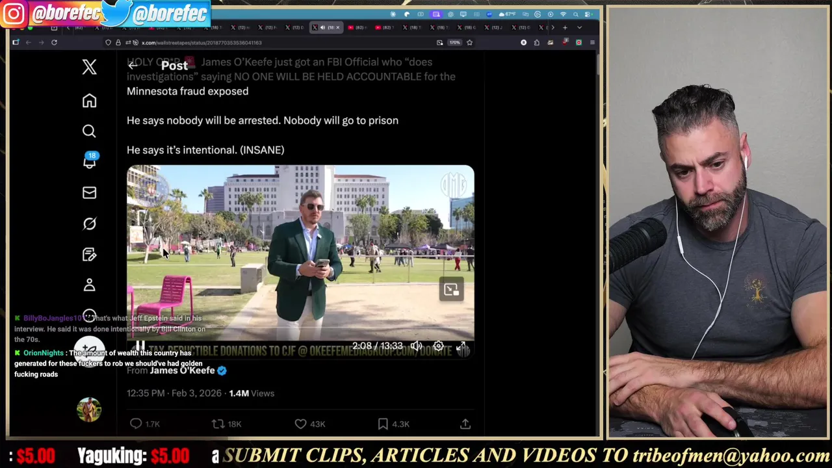
Task: Click the browser back arrow
Action: point(28,42)
